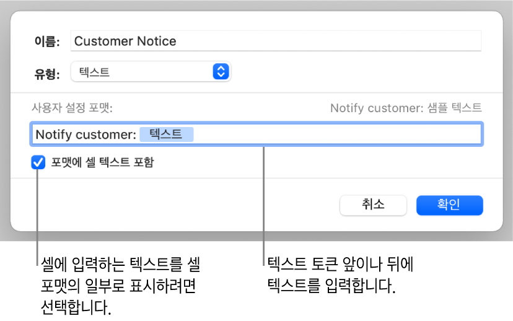Click the 이름 field containing Customer Notice
Image resolution: width=513 pixels, height=321 pixels.
276,41
